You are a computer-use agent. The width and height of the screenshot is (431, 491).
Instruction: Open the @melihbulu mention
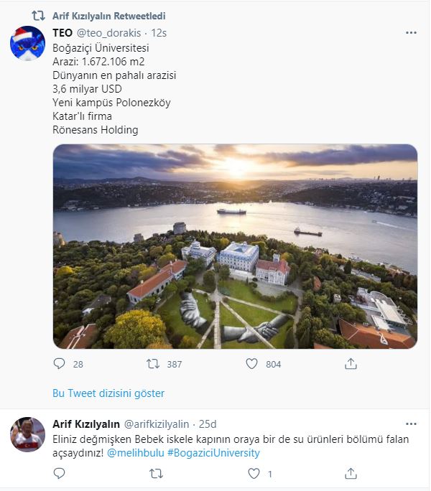(x=136, y=453)
